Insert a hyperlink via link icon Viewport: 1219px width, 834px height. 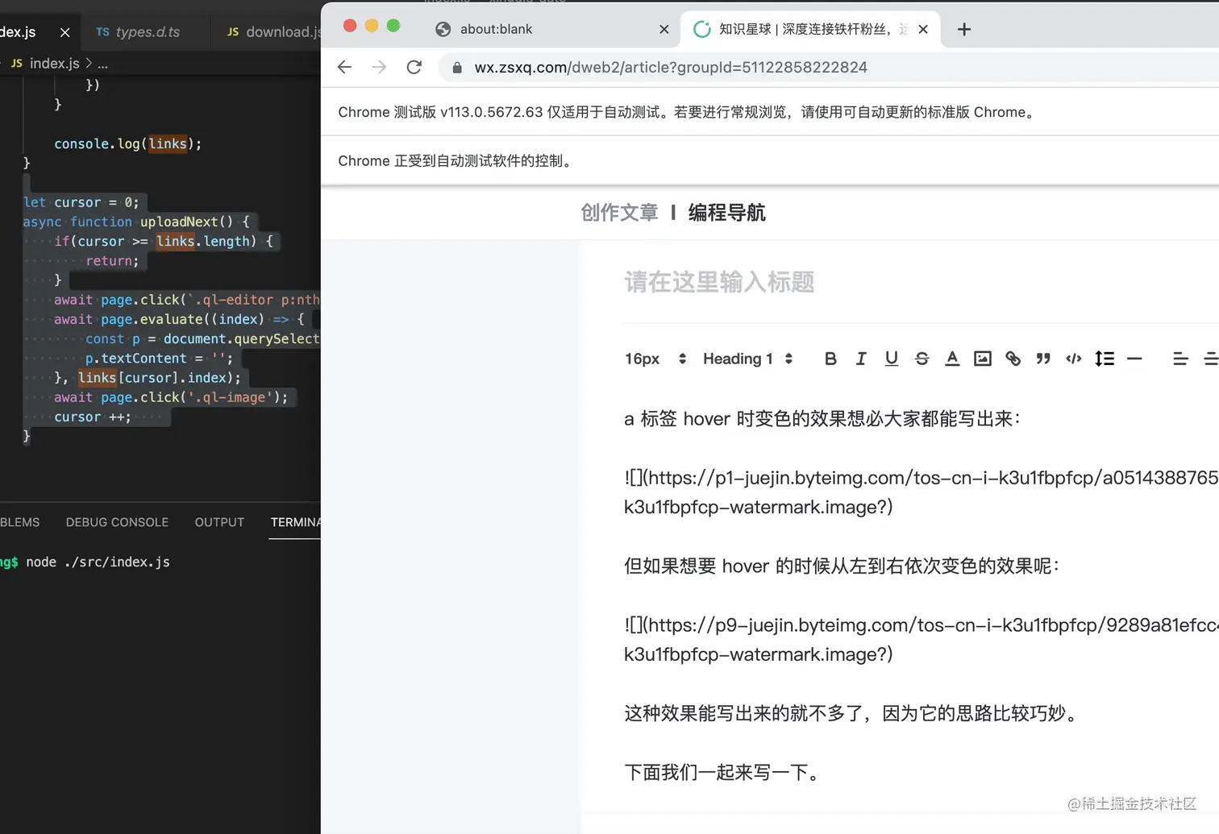(x=1013, y=359)
